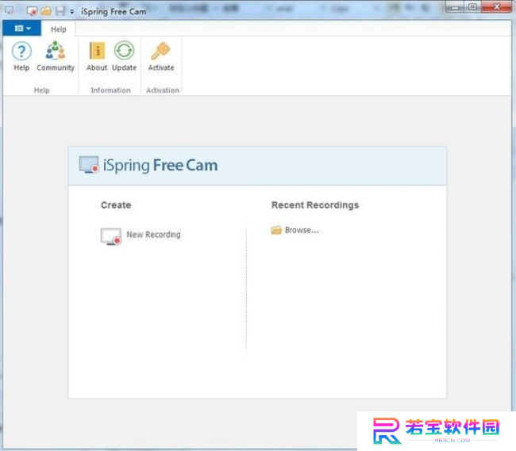Select the Help ribbon tab
Viewport: 516px width, 451px height.
point(59,29)
